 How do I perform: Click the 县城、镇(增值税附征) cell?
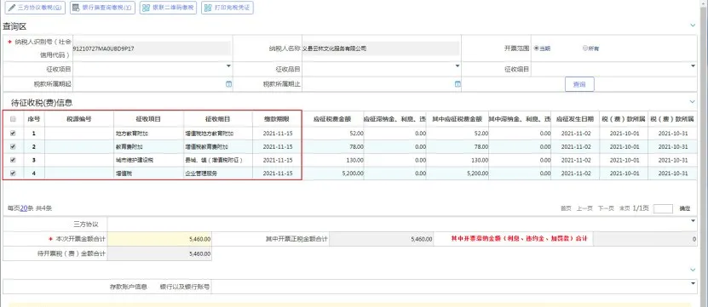click(x=218, y=160)
